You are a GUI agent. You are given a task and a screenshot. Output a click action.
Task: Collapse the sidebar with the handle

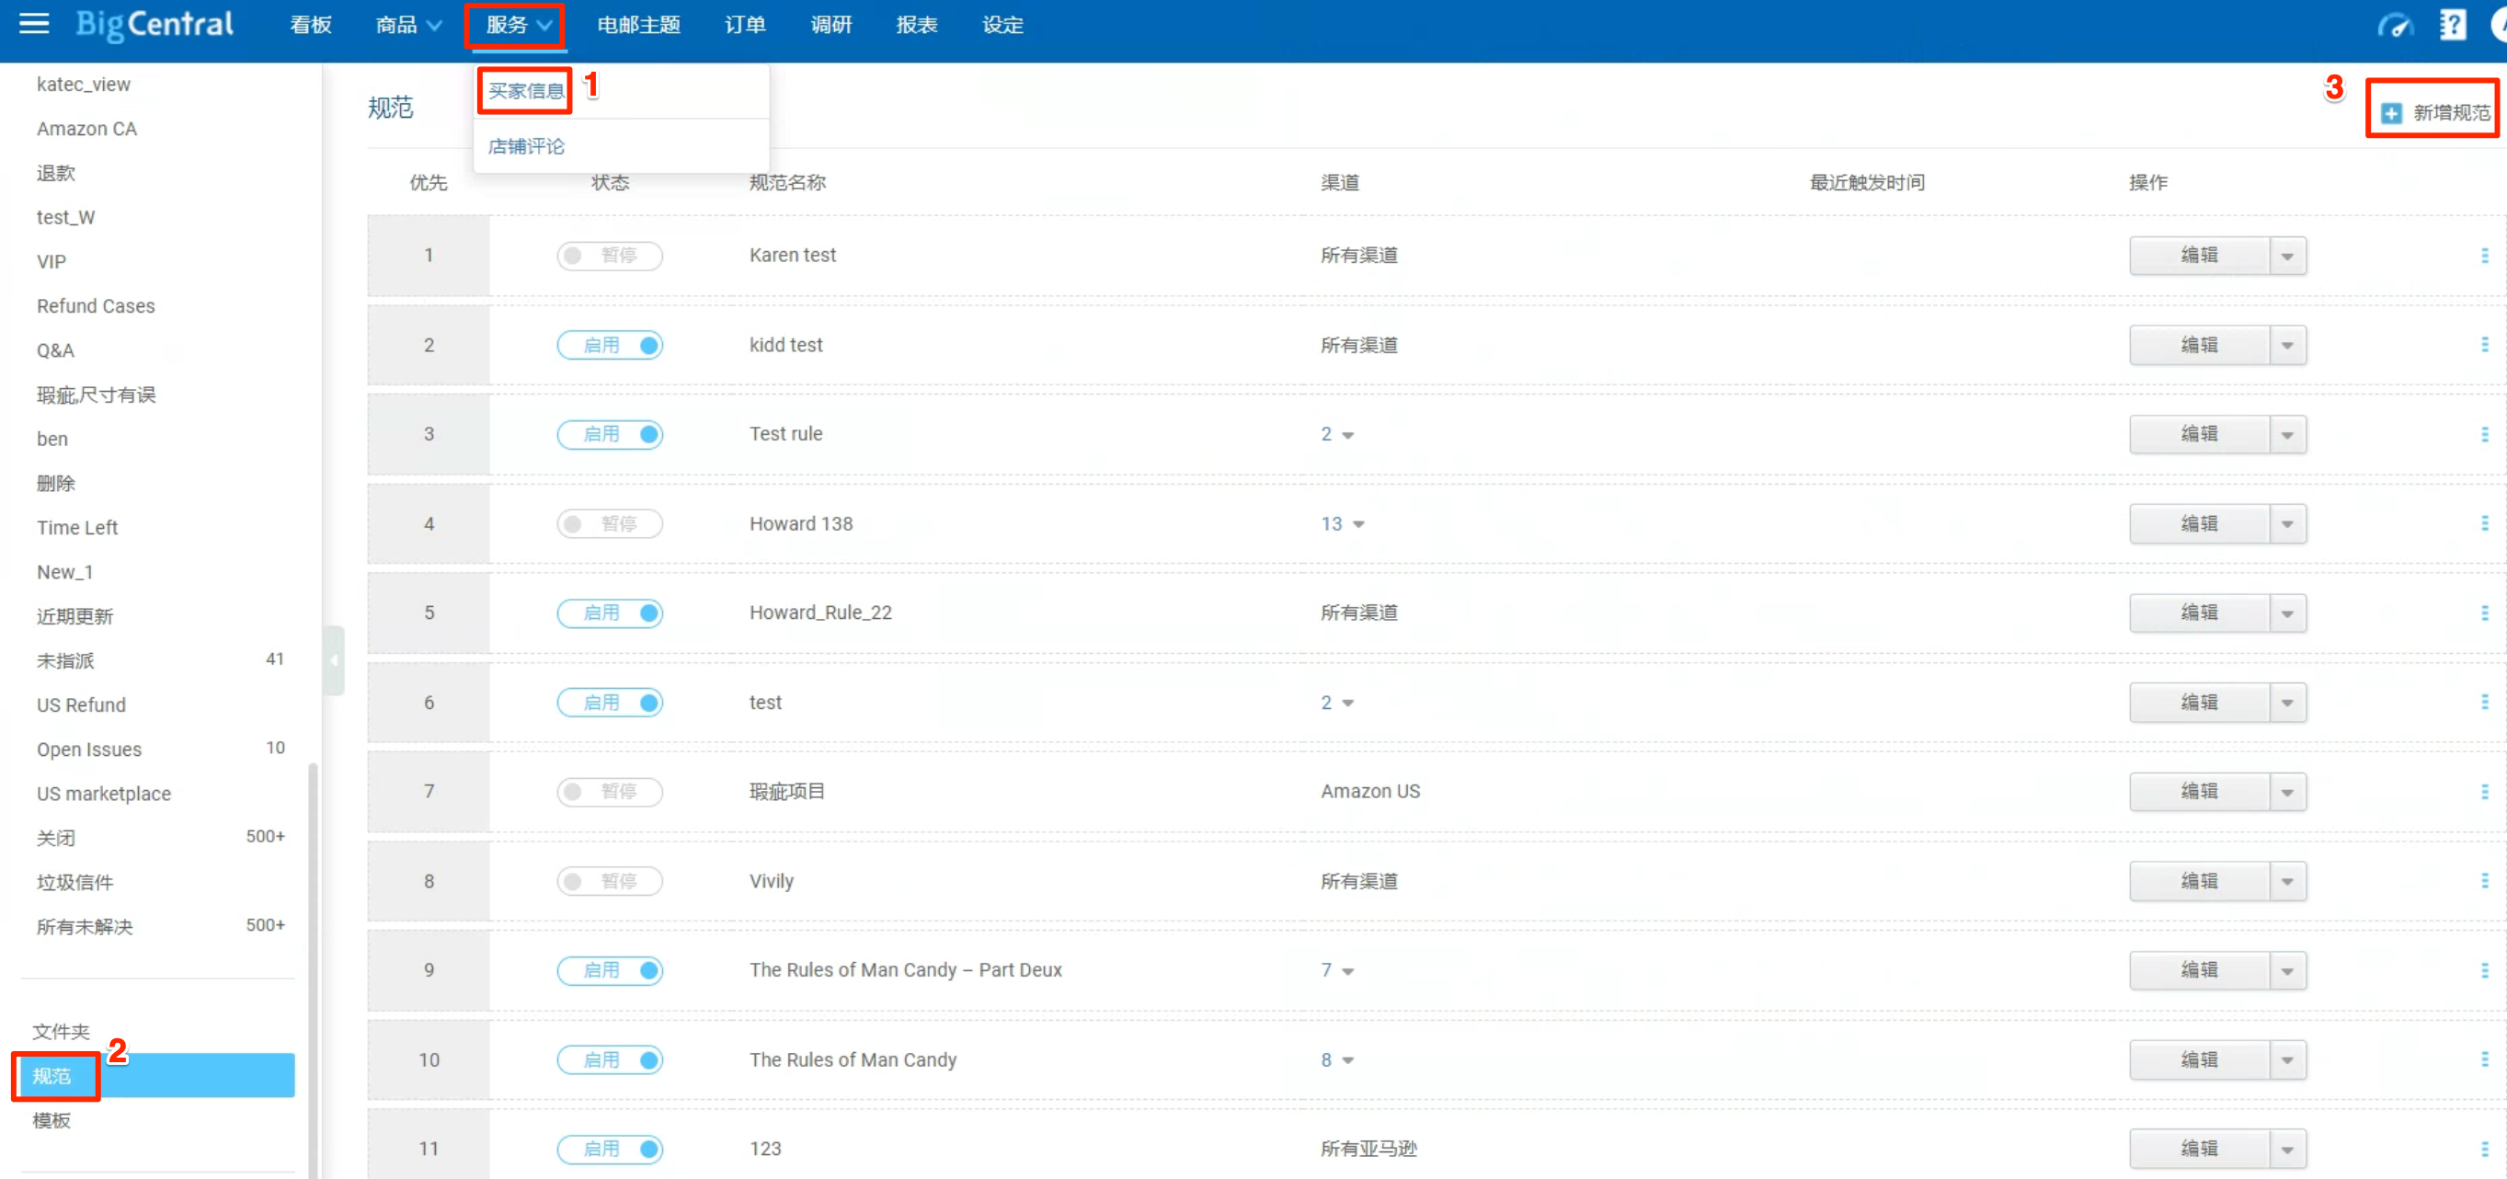pyautogui.click(x=334, y=660)
